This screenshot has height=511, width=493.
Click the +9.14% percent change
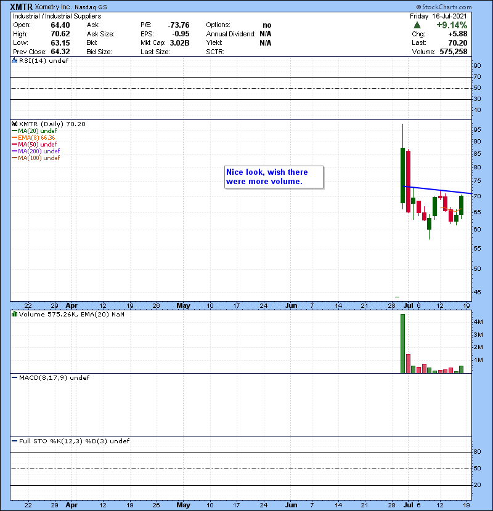tap(452, 25)
